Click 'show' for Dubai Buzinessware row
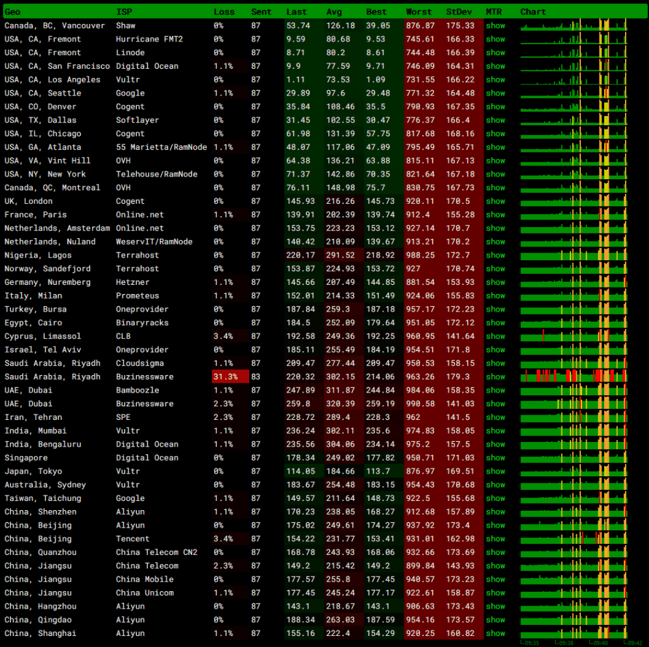The width and height of the screenshot is (649, 647). 495,404
